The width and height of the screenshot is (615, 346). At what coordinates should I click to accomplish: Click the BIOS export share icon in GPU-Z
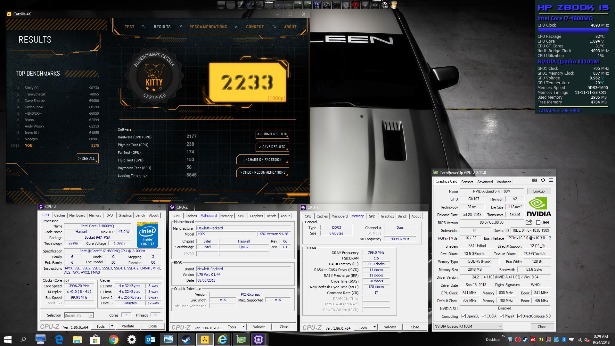[529, 222]
